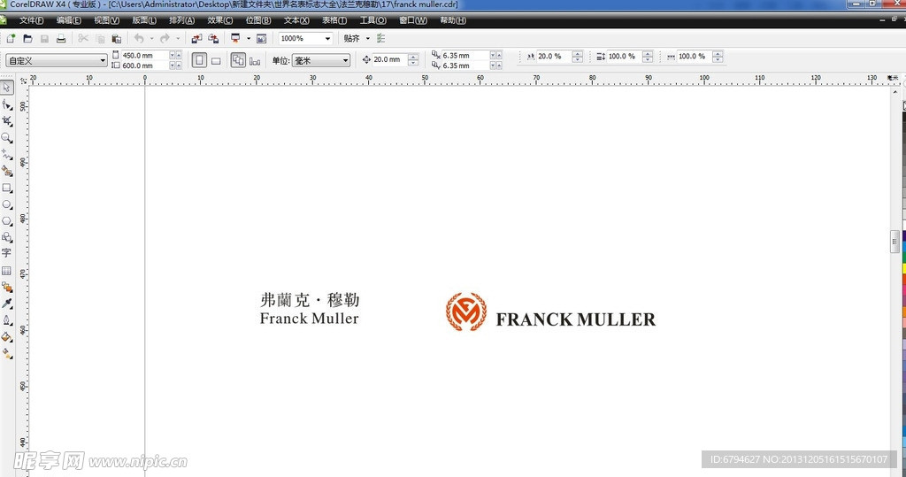Create a new document
The width and height of the screenshot is (906, 477).
click(11, 39)
